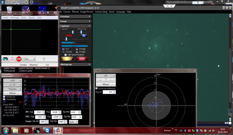233x135 pixels.
Task: Collapse the Histogram panel
Action: (x=89, y=64)
